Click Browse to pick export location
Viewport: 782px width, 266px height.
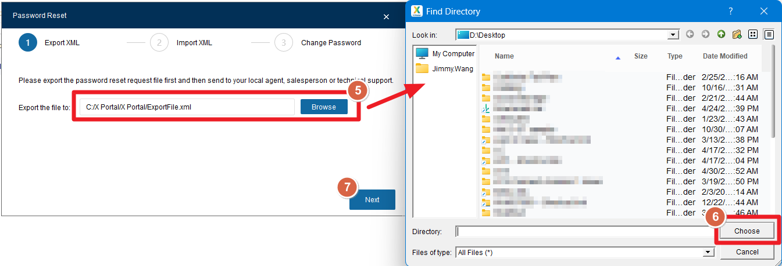(324, 107)
